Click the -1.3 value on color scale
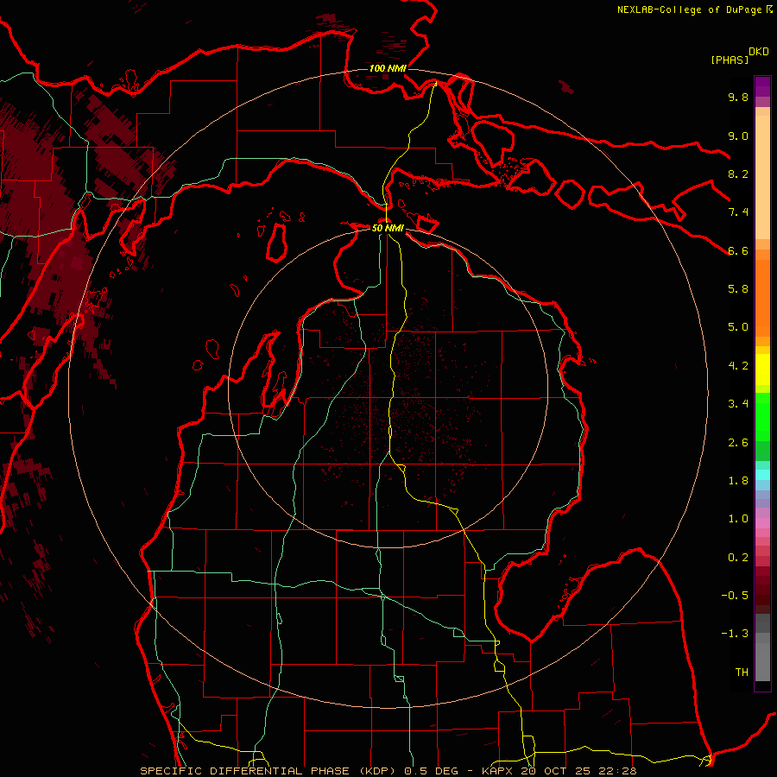 735,634
